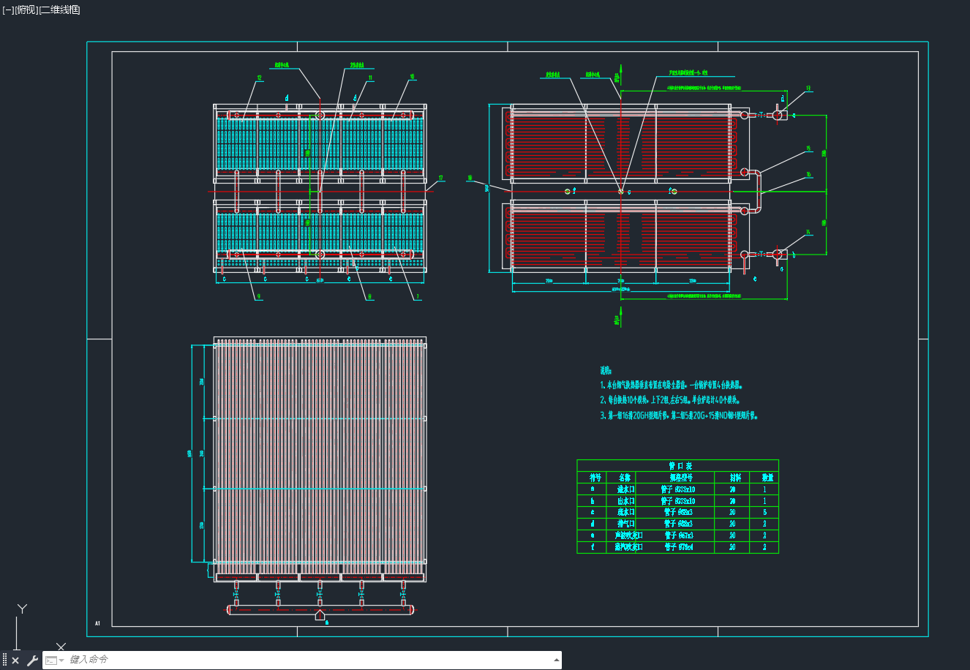This screenshot has width=970, height=670.
Task: Select note line starting with 2、每台换热
Action: tap(670, 400)
